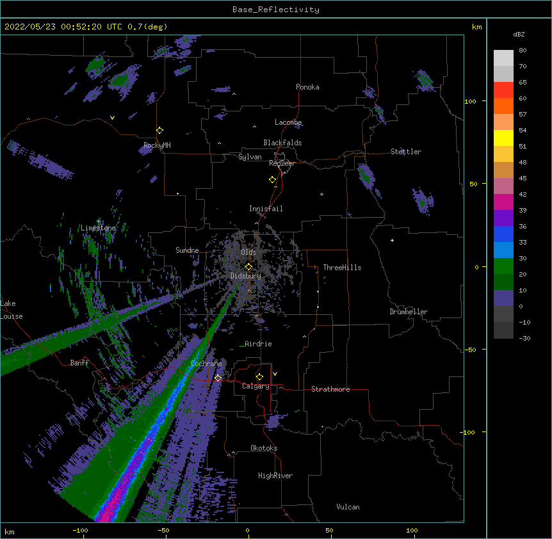
Task: Click the yellow radar site marker near Didsbury
Action: click(x=248, y=266)
